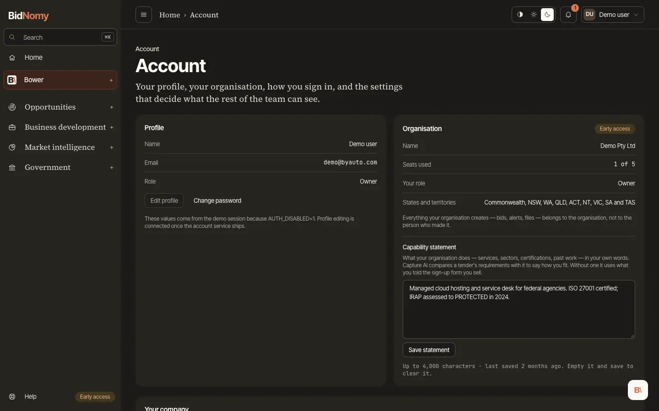This screenshot has width=659, height=411.
Task: Open notifications bell
Action: coord(568,15)
